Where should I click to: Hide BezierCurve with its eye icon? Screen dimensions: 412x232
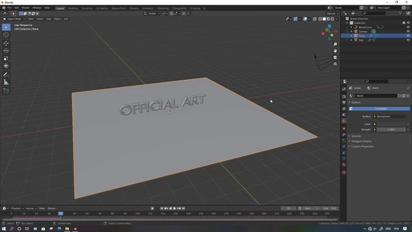(408, 27)
